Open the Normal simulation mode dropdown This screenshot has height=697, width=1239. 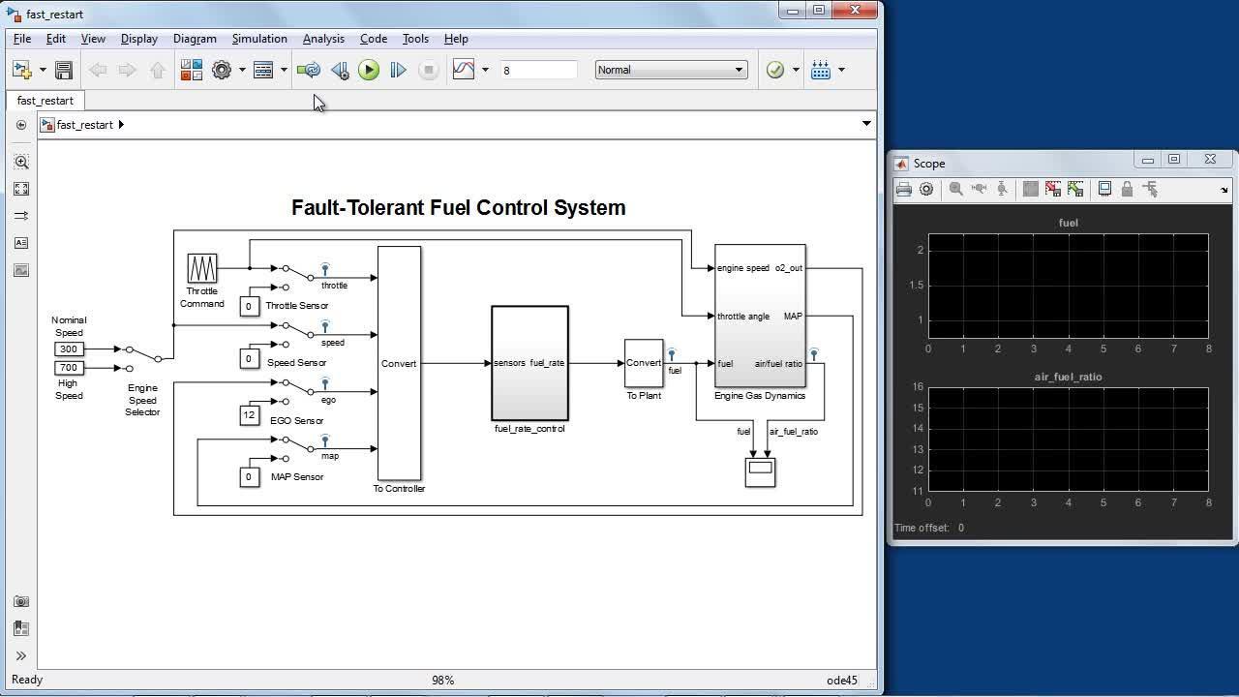(x=671, y=70)
